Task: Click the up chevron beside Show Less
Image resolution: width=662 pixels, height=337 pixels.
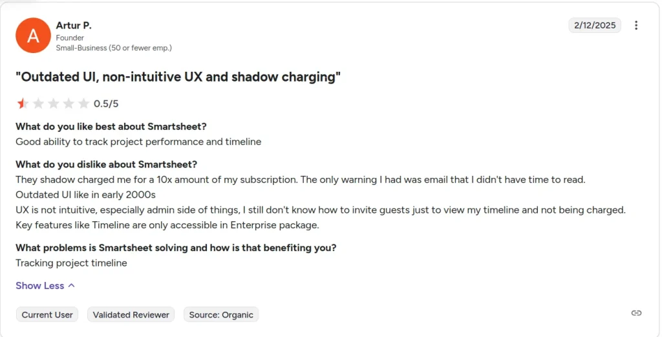Action: pyautogui.click(x=71, y=285)
